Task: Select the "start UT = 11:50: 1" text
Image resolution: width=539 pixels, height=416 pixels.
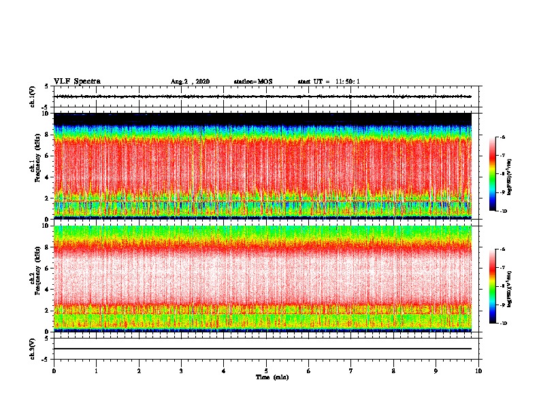Action: pos(329,82)
